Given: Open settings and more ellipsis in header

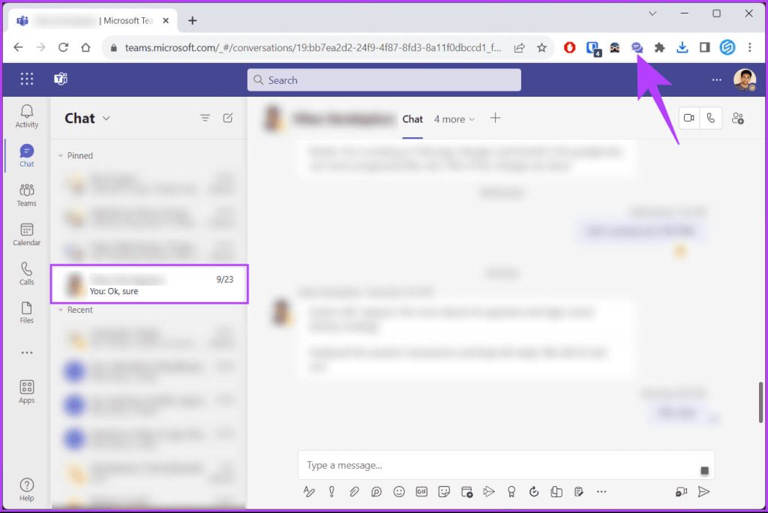Looking at the screenshot, I should pos(716,79).
